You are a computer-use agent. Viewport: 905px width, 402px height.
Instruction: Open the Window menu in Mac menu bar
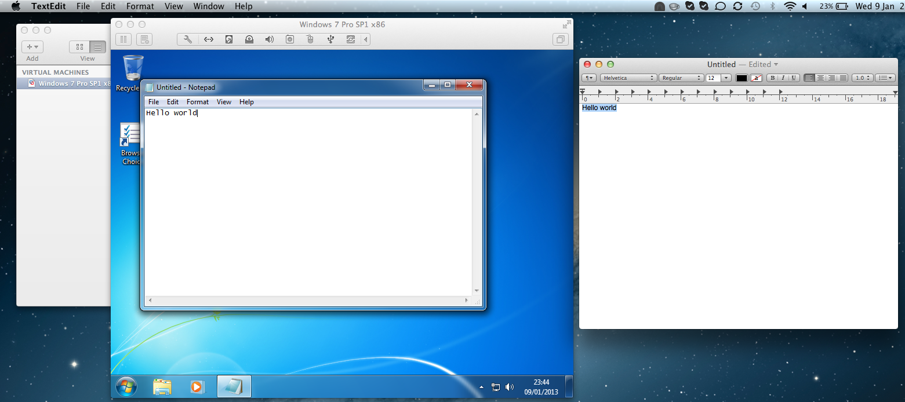(x=209, y=6)
